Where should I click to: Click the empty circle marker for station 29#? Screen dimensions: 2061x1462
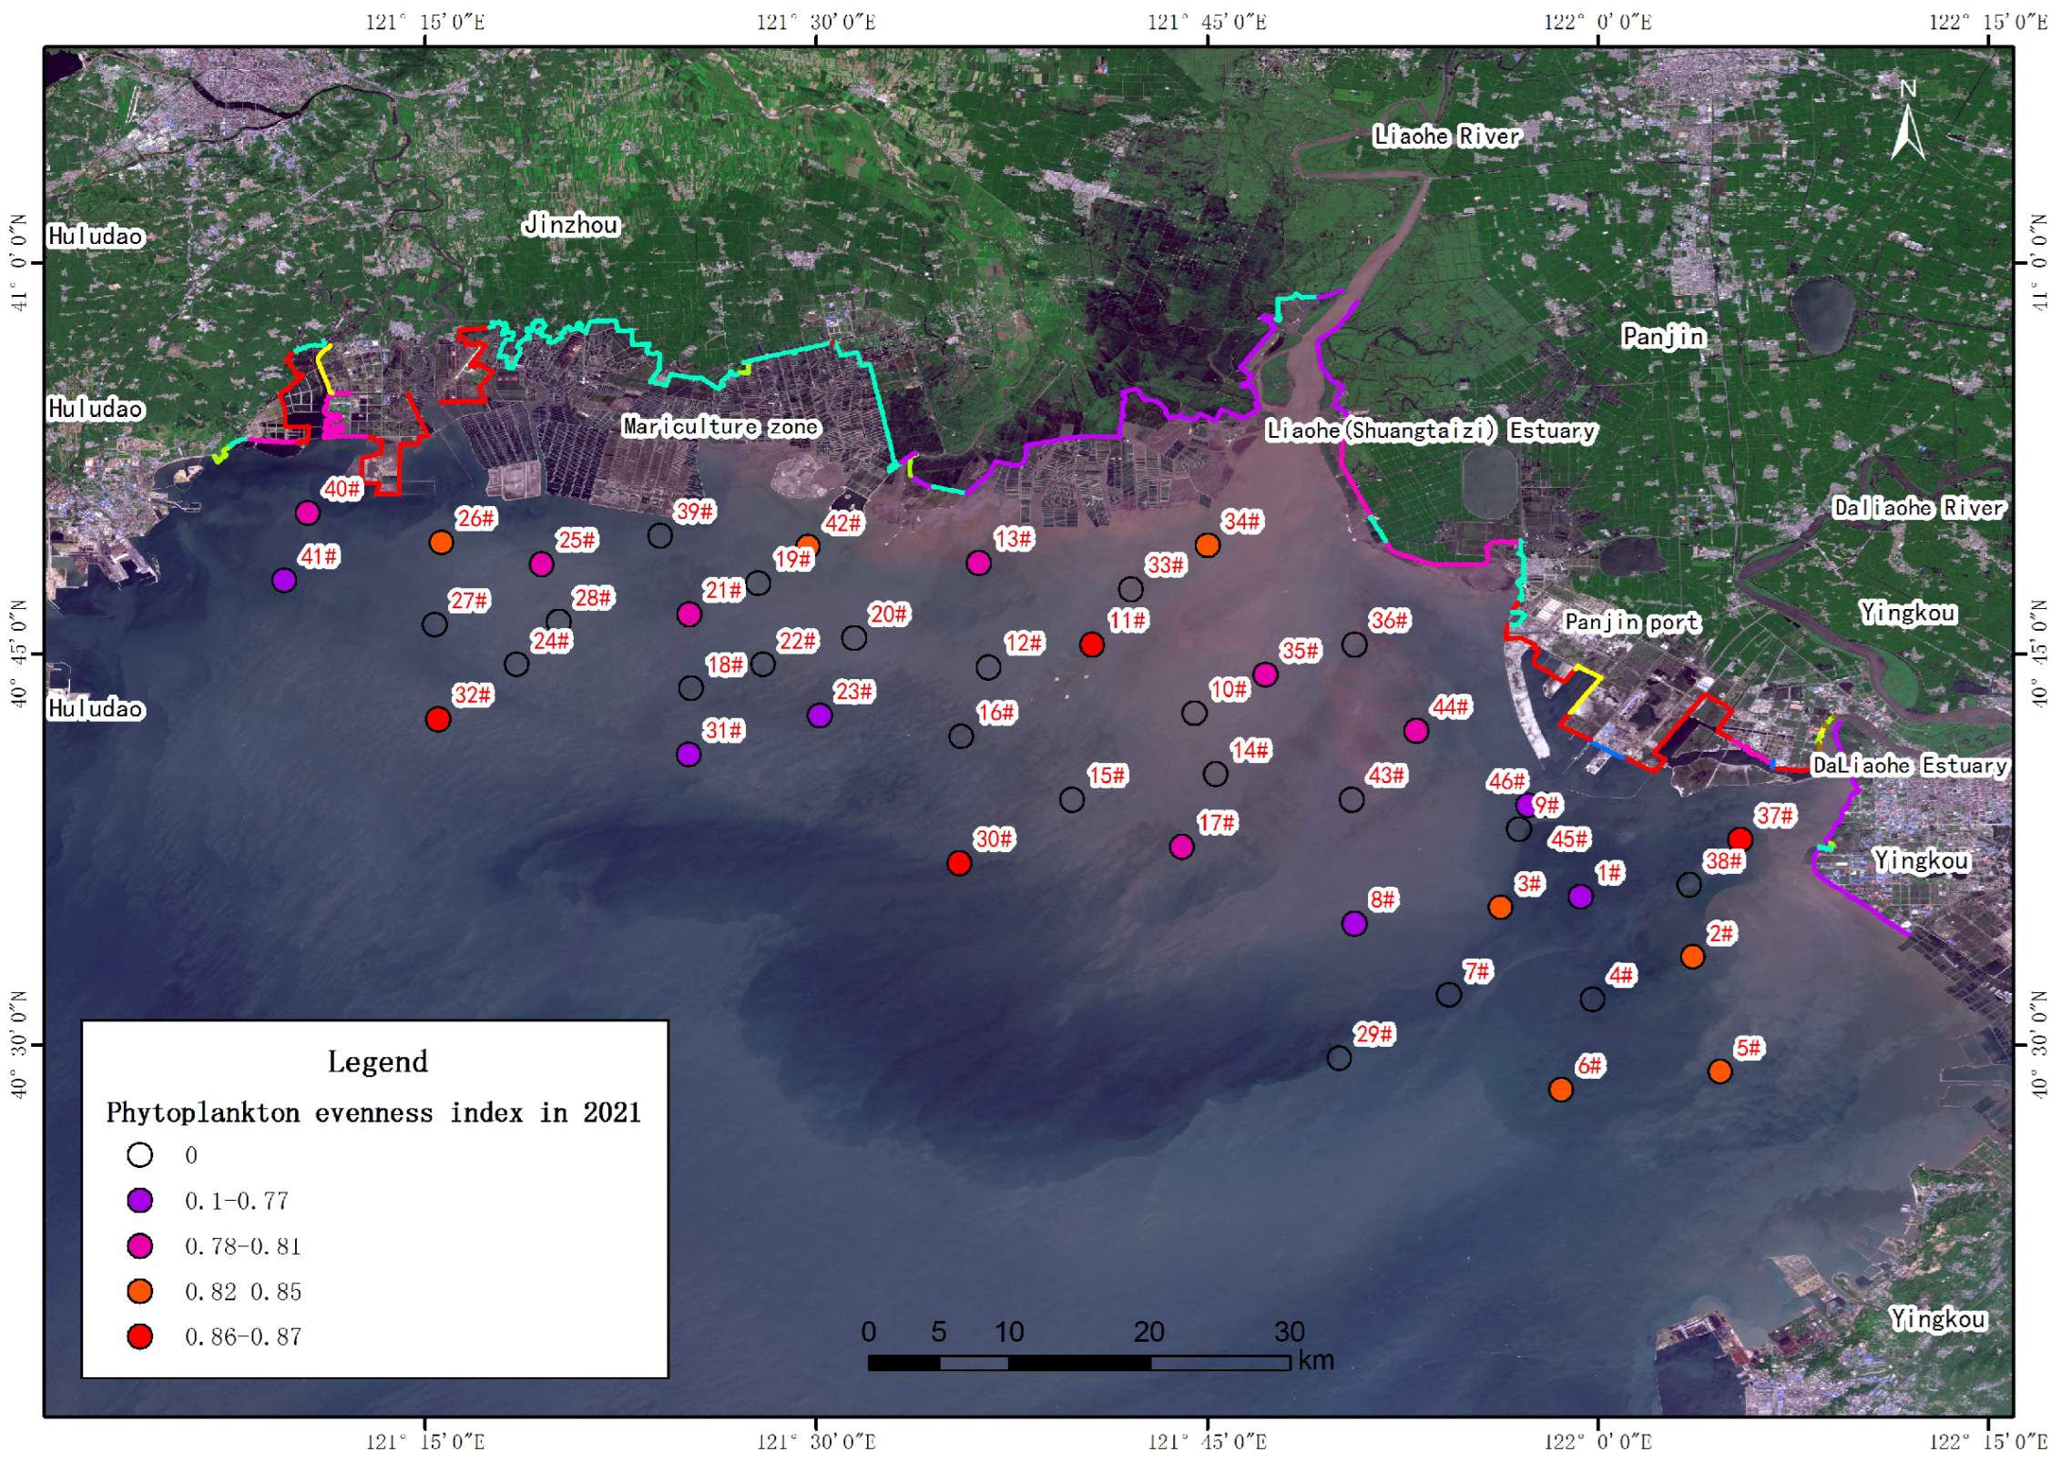(1339, 1058)
